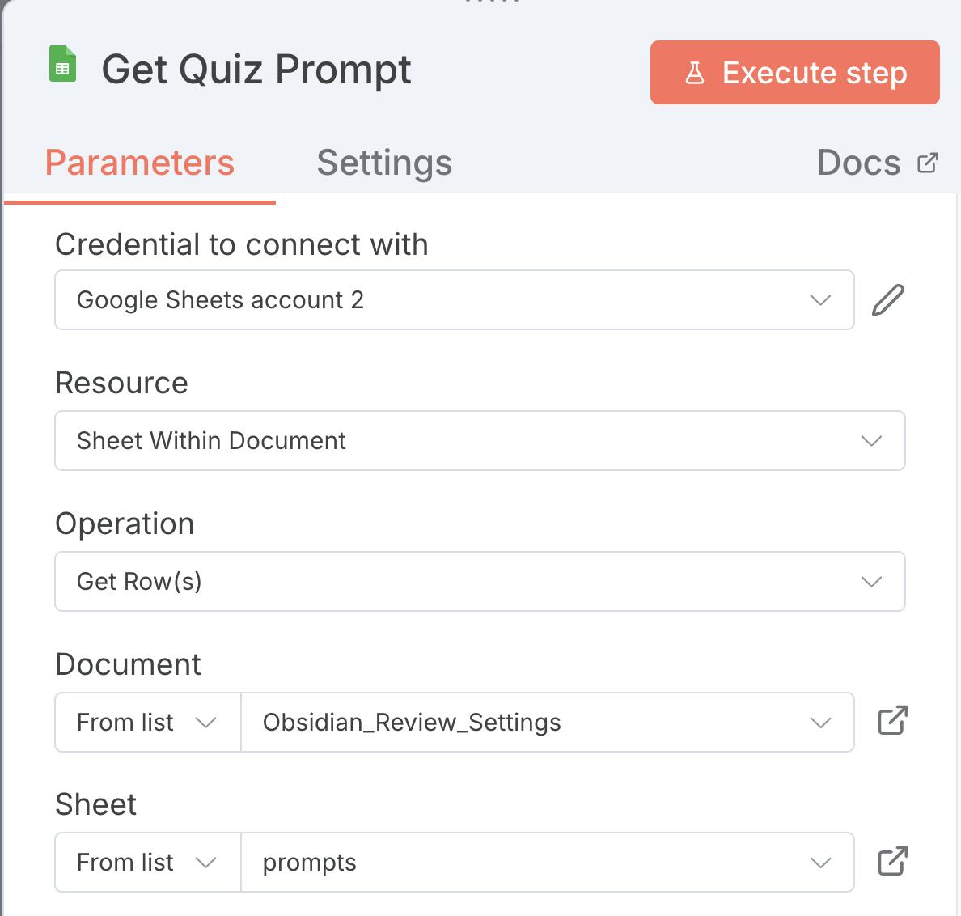Expand the Obsidian_Review_Settings document selector
The height and width of the screenshot is (916, 961).
pyautogui.click(x=547, y=722)
